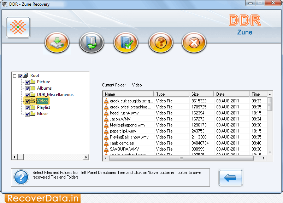The height and width of the screenshot is (203, 283).
Task: Click tree panel scroll left arrow
Action: [x=14, y=157]
